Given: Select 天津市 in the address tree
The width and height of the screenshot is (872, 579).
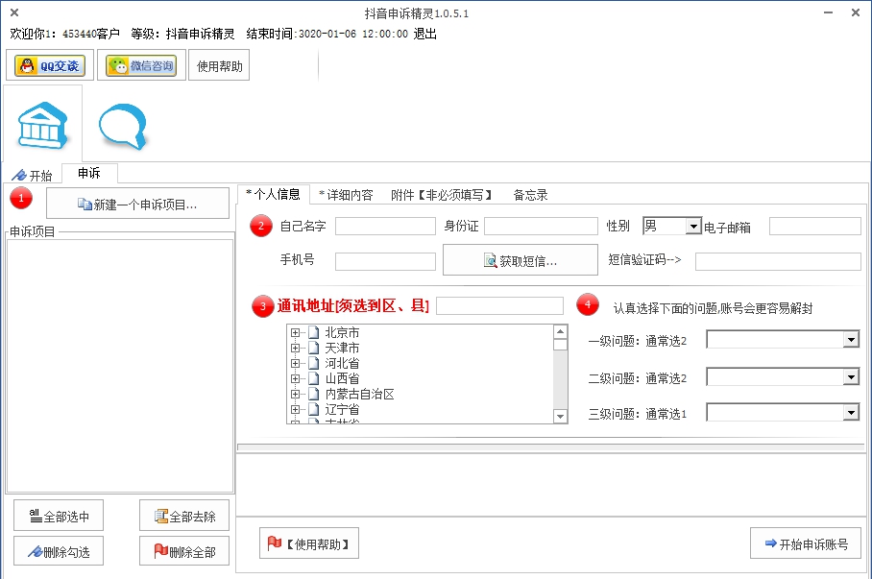Looking at the screenshot, I should pos(342,349).
